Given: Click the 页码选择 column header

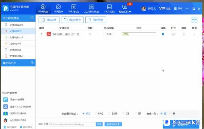Looking at the screenshot, I should point(109,28).
